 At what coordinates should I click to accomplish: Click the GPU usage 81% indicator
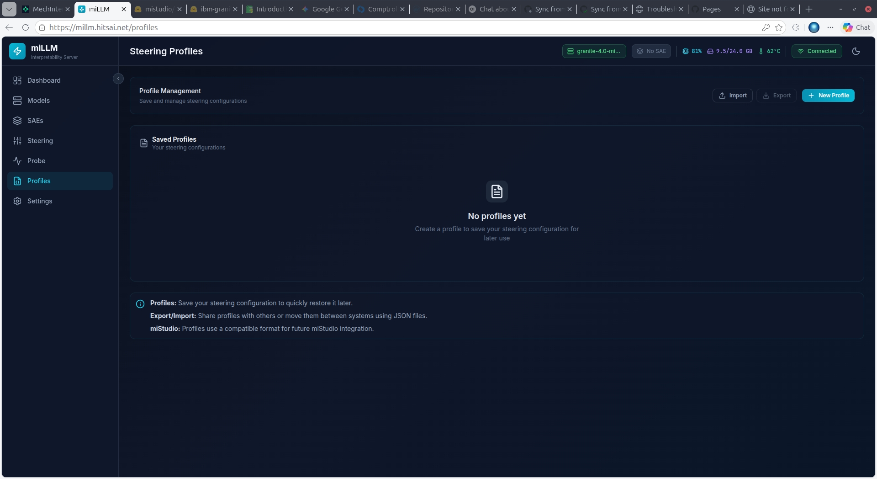[x=692, y=51]
